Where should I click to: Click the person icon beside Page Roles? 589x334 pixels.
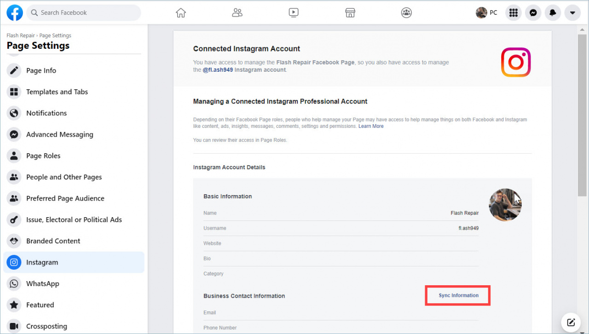click(x=14, y=155)
